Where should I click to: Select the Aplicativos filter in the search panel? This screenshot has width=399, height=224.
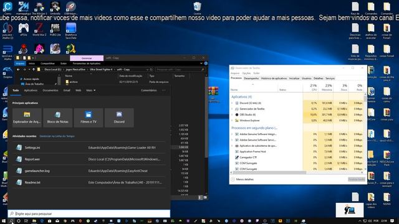click(31, 90)
